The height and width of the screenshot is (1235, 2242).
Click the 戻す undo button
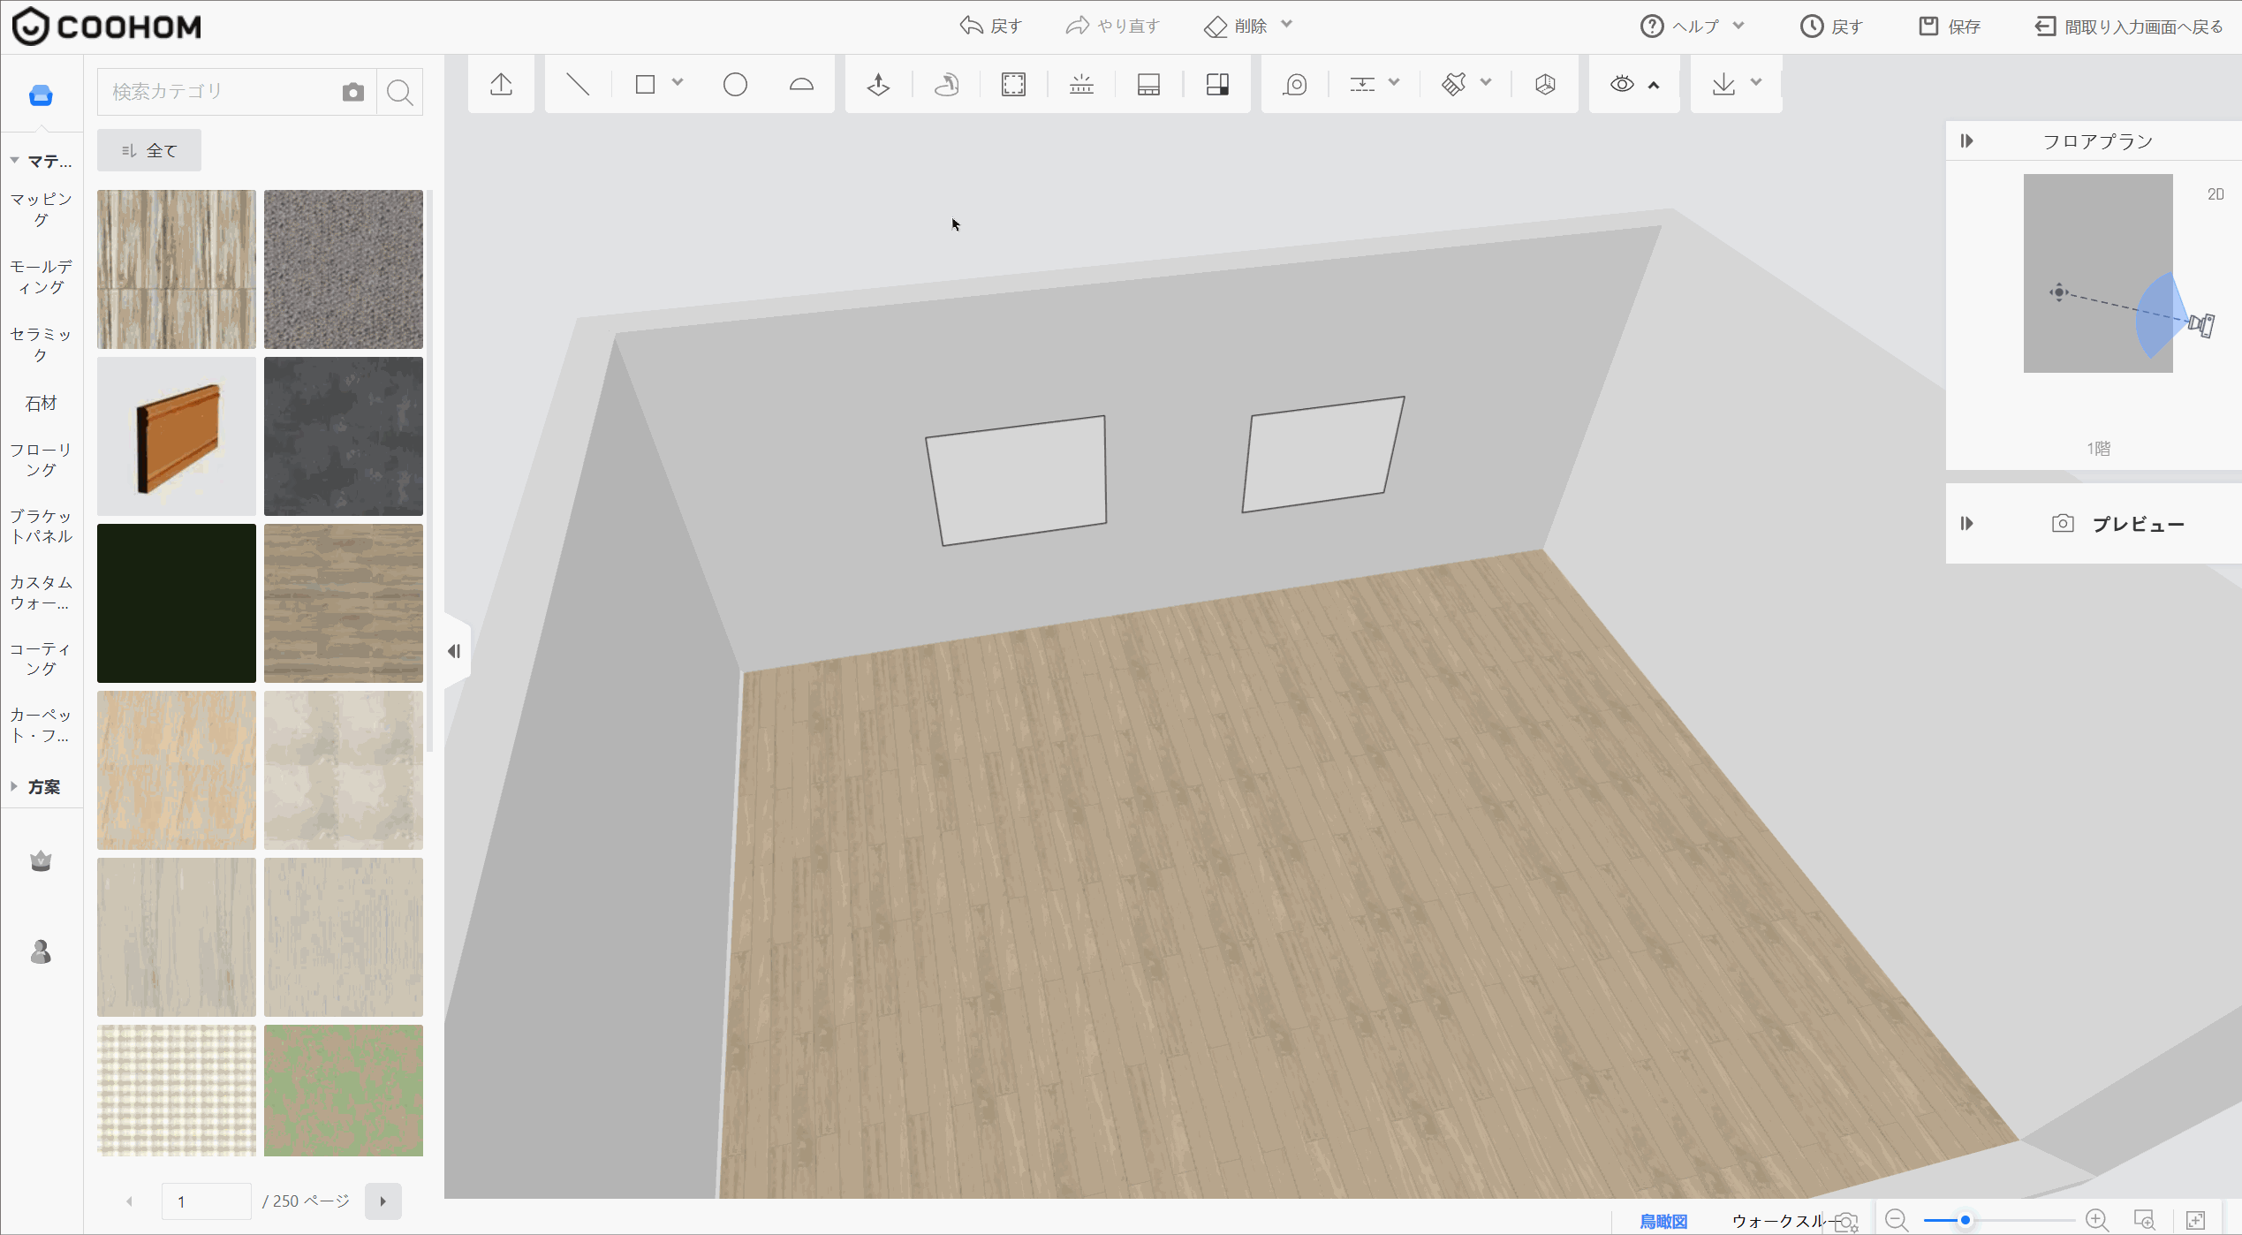[990, 27]
